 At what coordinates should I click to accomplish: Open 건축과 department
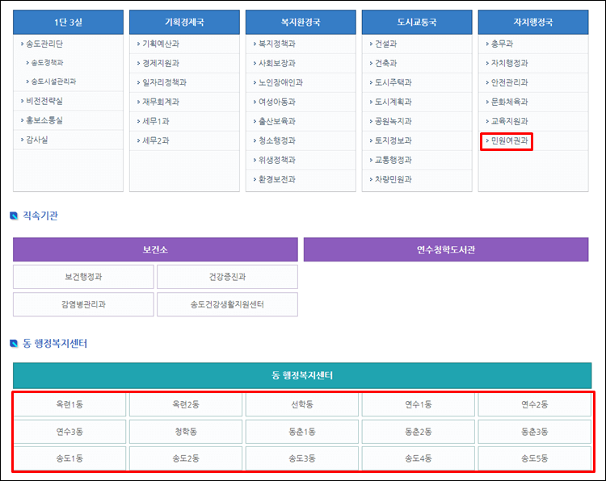tap(385, 63)
